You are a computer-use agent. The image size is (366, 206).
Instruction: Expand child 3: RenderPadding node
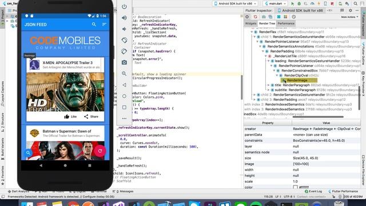254,100
